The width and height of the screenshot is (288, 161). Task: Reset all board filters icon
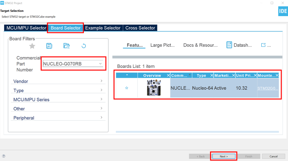(84, 46)
